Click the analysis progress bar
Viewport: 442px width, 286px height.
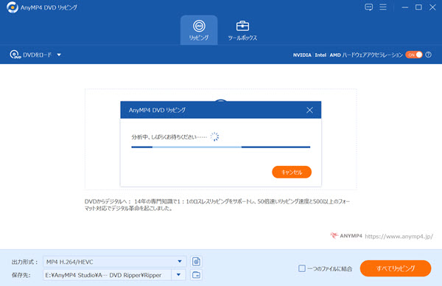[x=221, y=147]
